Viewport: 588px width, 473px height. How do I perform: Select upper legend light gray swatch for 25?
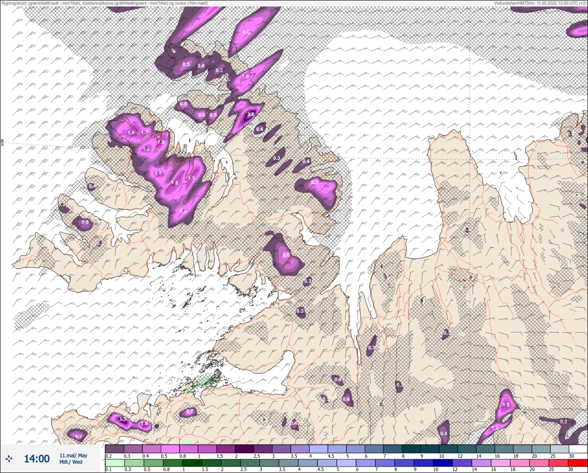559,449
